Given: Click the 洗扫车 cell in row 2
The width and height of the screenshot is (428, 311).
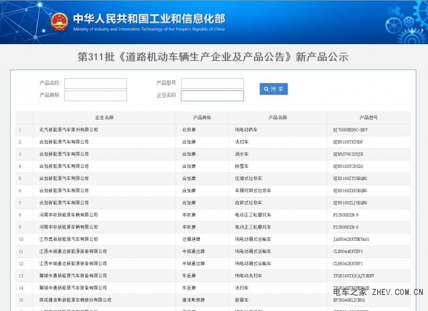Looking at the screenshot, I should 241,142.
